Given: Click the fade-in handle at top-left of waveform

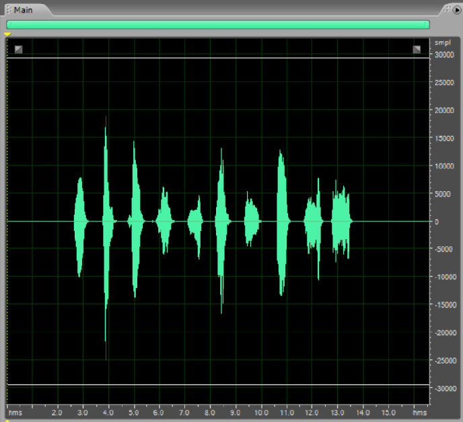Looking at the screenshot, I should click(18, 49).
